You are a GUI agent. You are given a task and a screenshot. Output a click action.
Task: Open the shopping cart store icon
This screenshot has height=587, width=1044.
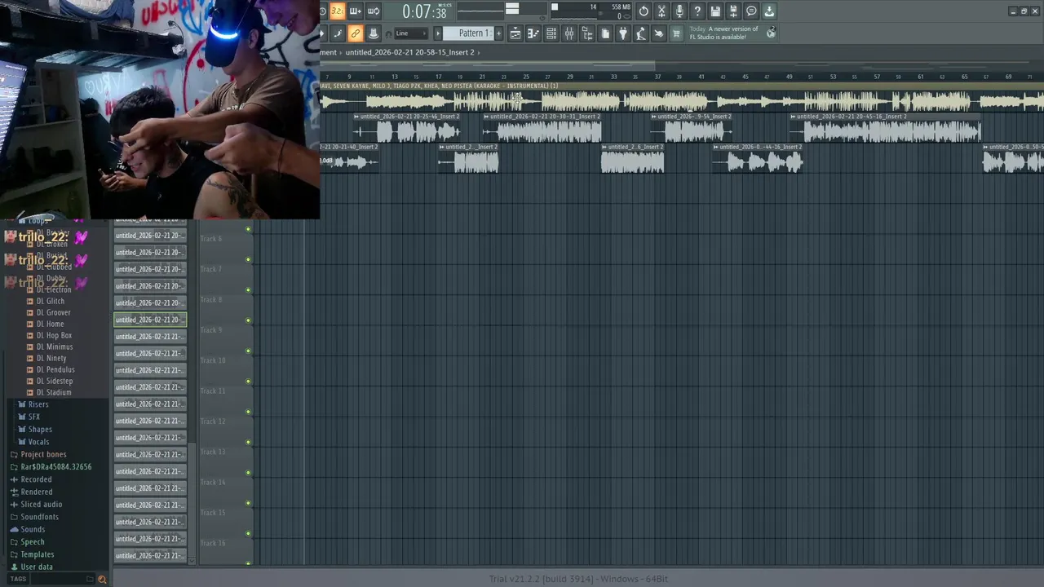(x=676, y=33)
